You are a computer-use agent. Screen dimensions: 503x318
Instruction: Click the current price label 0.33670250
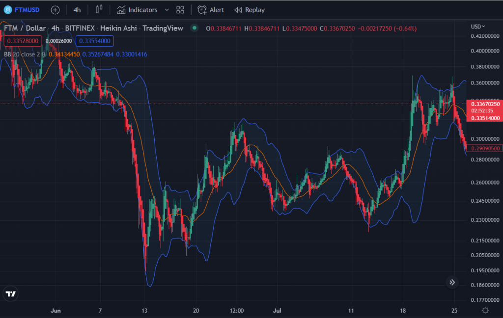485,104
